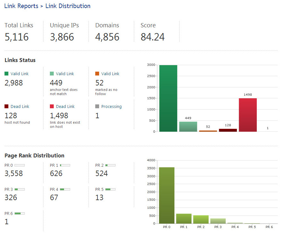The width and height of the screenshot is (288, 239).
Task: Open the Link Reports breadcrumb
Action: 21,6
